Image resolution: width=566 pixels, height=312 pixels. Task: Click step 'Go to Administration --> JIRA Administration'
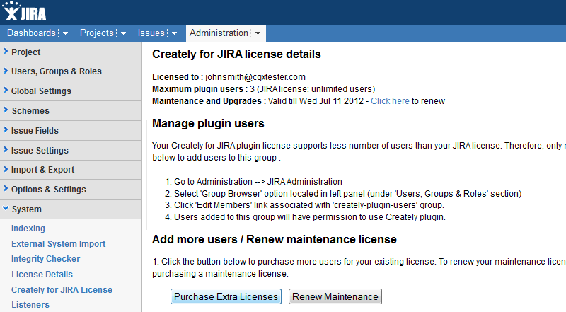tap(258, 182)
